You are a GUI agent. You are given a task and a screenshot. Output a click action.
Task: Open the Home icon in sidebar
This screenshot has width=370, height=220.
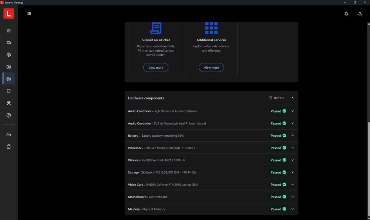click(9, 31)
